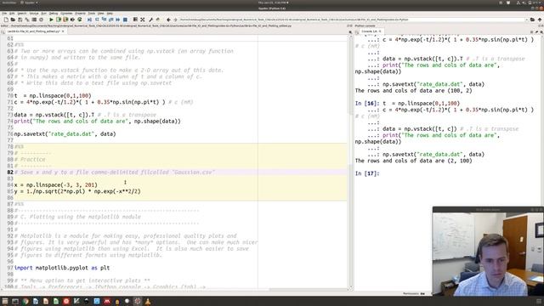Step over the current line in the debugger
The width and height of the screenshot is (544, 306).
coord(97,20)
